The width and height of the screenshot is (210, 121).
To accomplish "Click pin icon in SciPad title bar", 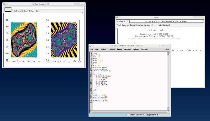I will click(93, 46).
